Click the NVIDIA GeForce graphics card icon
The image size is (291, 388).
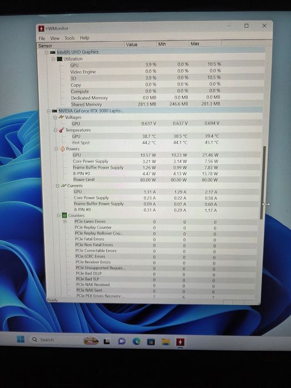[54, 111]
